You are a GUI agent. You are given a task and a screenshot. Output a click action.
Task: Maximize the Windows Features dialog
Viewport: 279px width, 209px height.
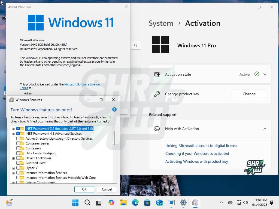click(x=101, y=100)
